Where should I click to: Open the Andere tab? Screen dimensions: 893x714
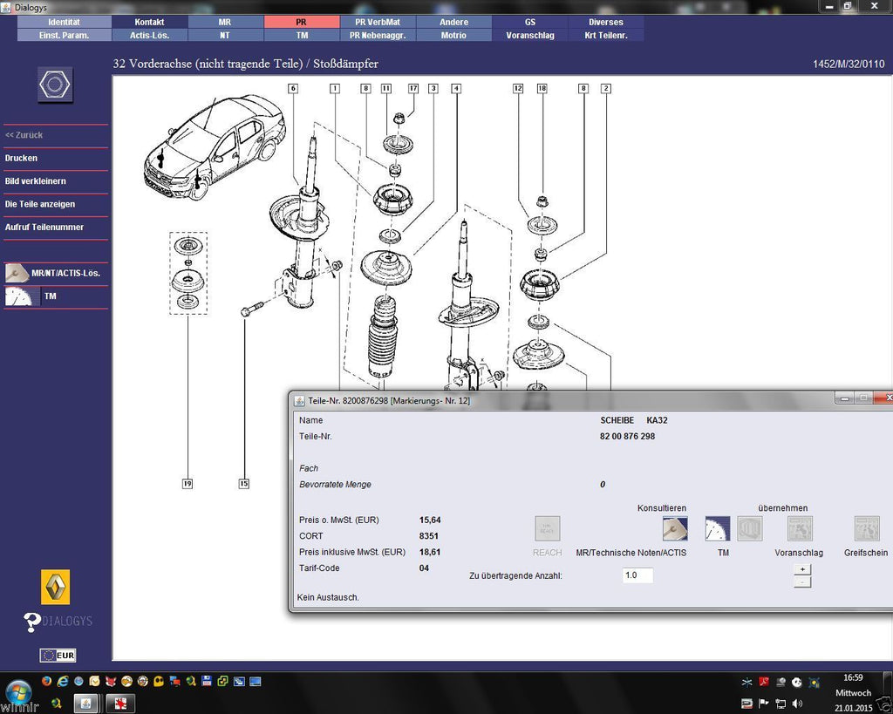[x=453, y=22]
